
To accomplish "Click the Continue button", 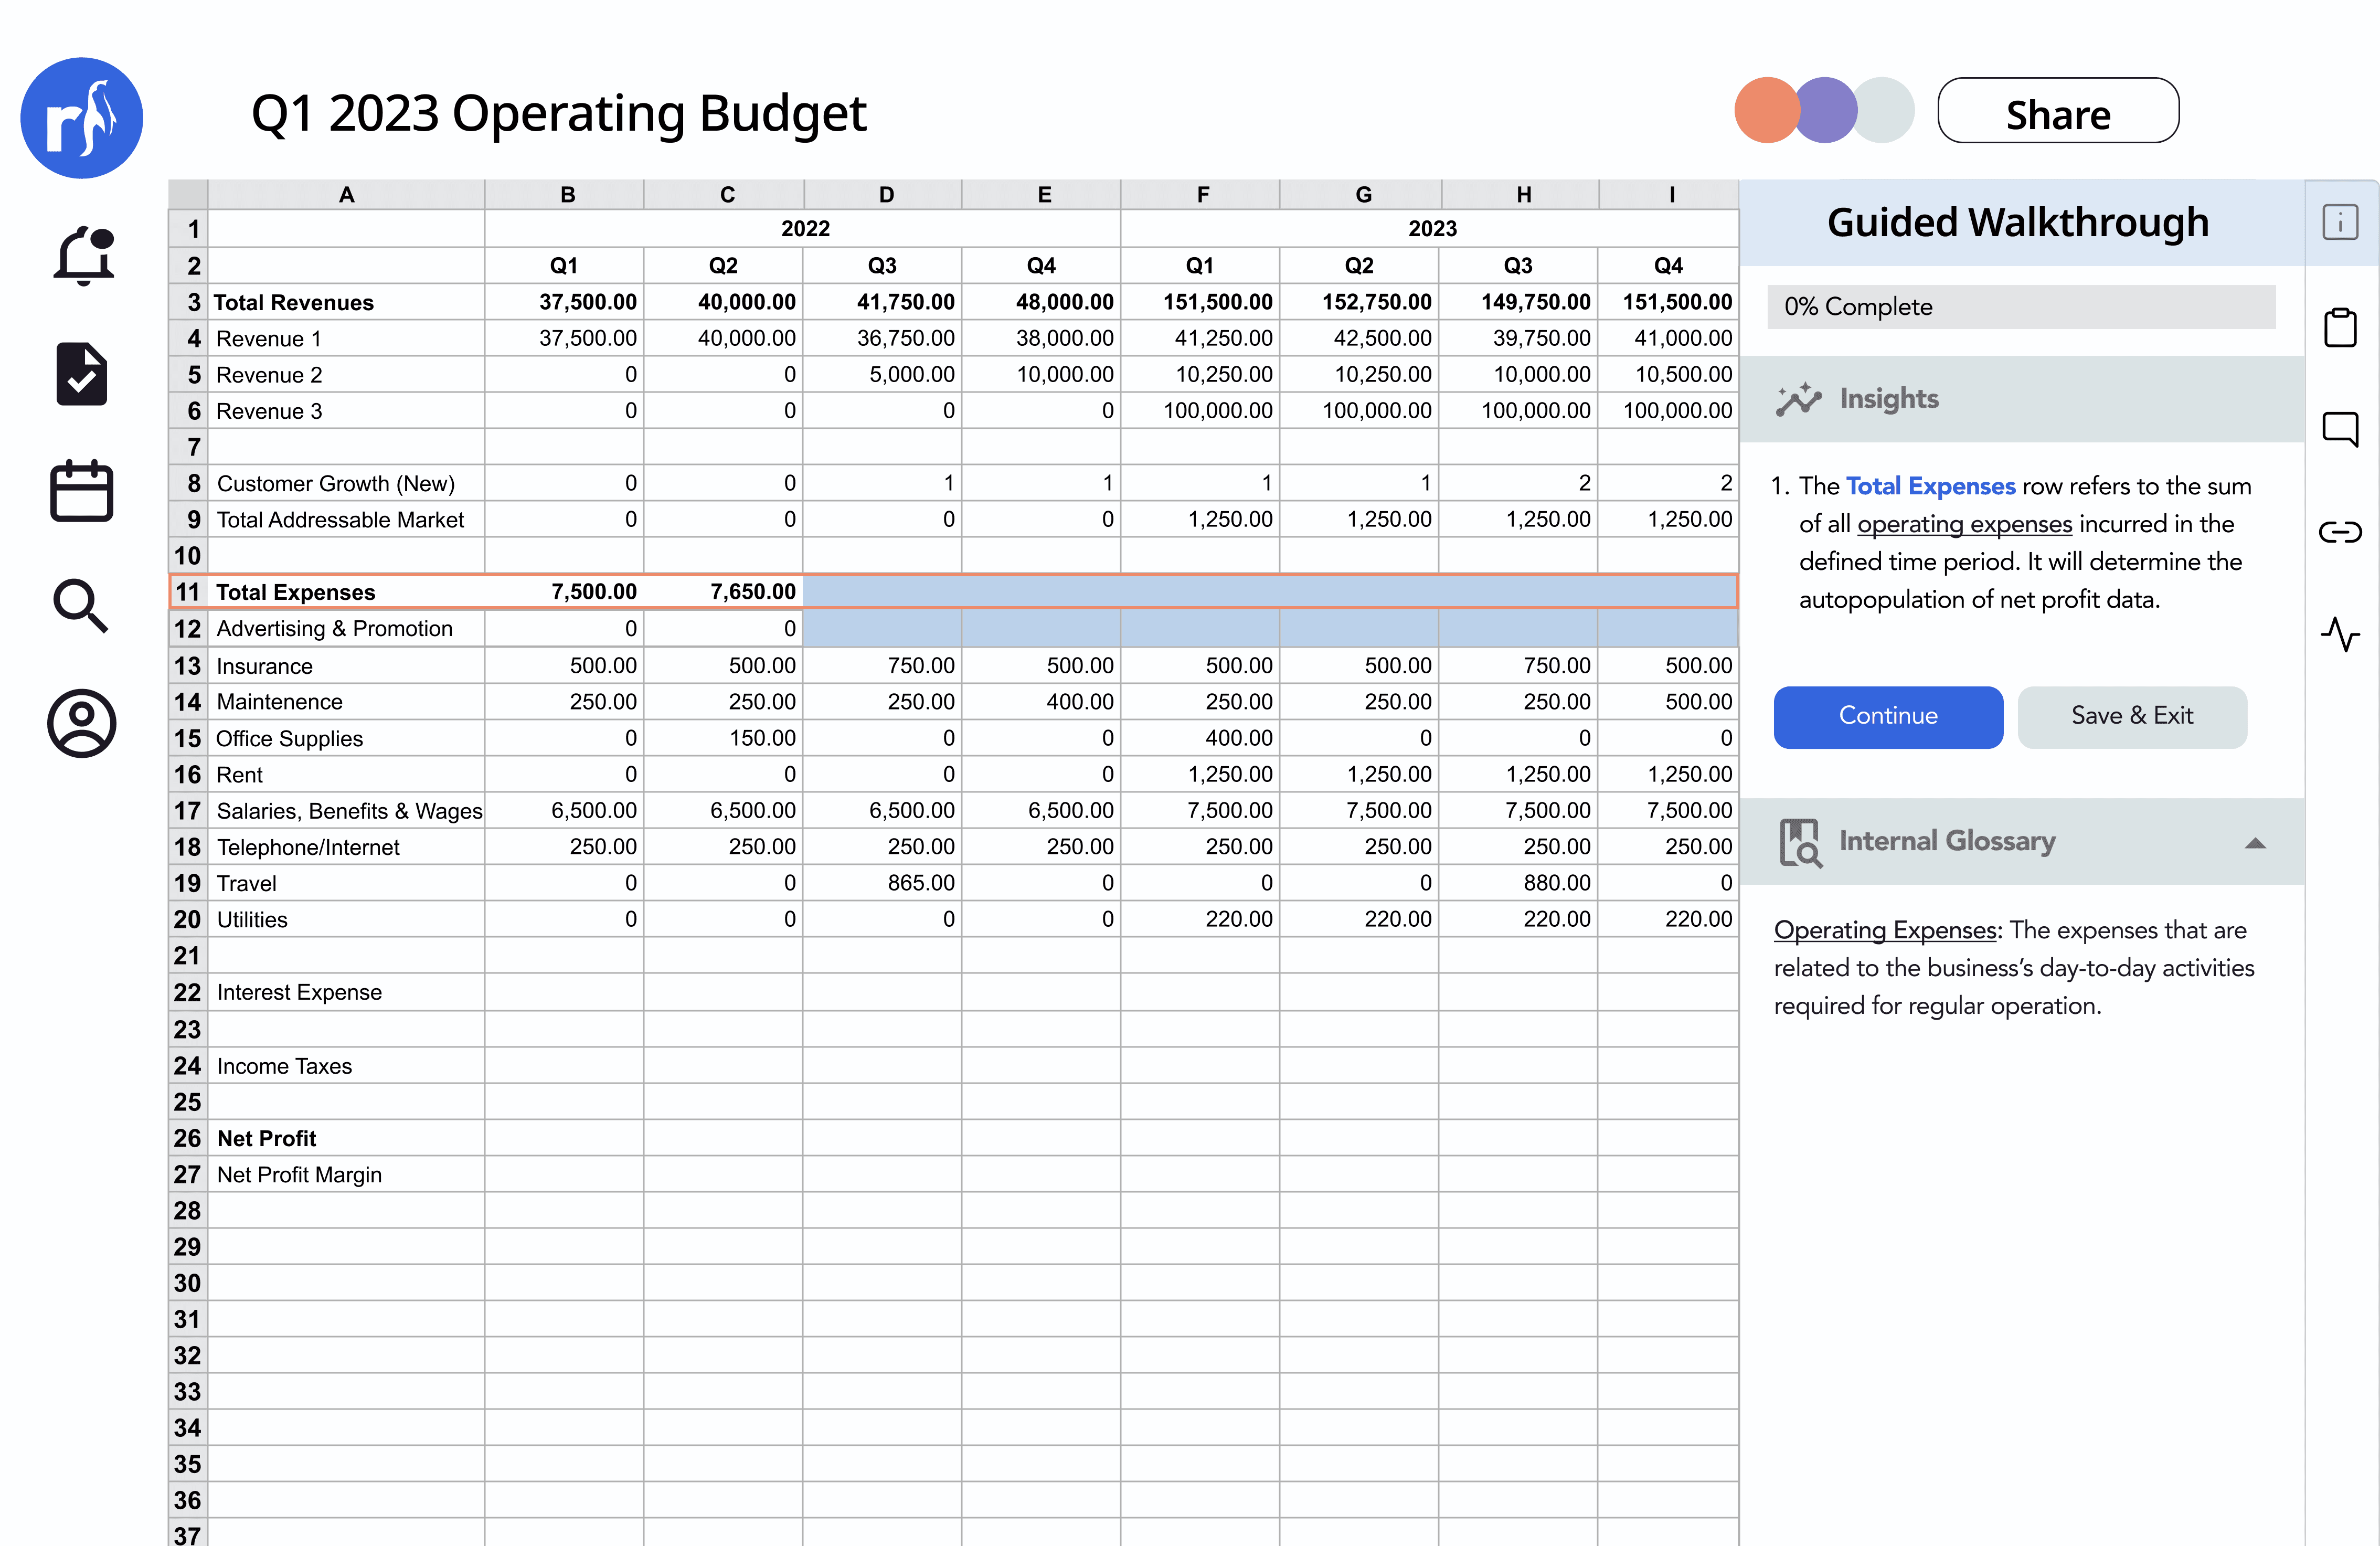I will [1887, 716].
